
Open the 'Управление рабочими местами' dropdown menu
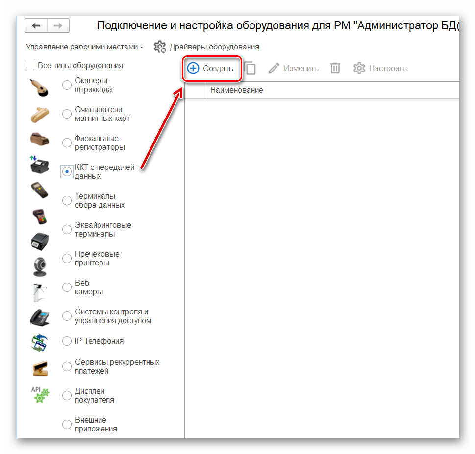click(x=84, y=47)
